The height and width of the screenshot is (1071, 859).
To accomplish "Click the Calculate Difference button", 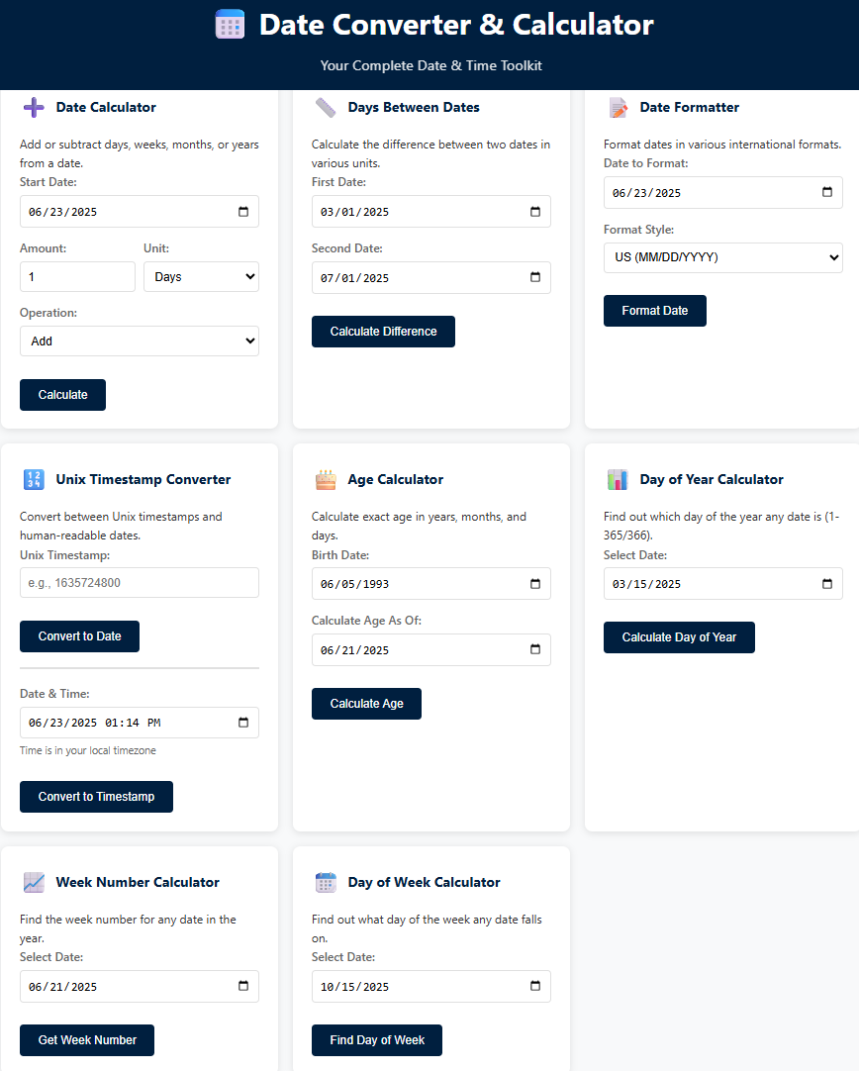I will 383,332.
